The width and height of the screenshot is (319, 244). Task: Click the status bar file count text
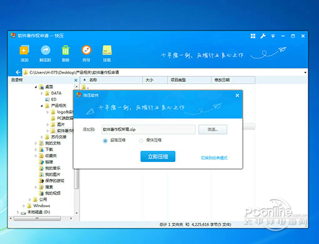(x=195, y=225)
